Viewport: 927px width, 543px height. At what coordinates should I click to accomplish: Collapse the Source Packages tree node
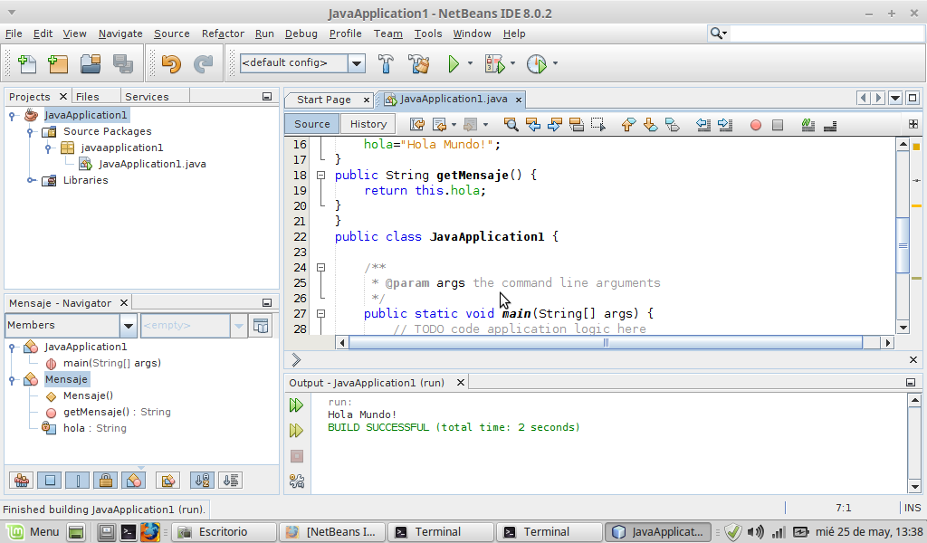tap(31, 131)
